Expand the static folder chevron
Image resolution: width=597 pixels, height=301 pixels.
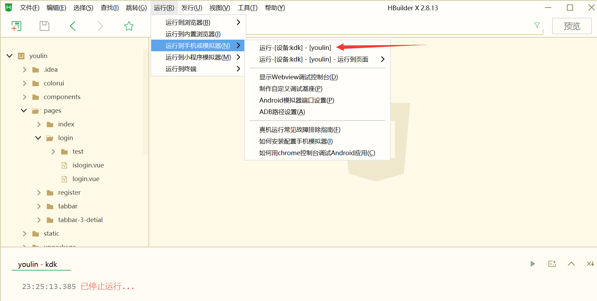click(x=24, y=234)
